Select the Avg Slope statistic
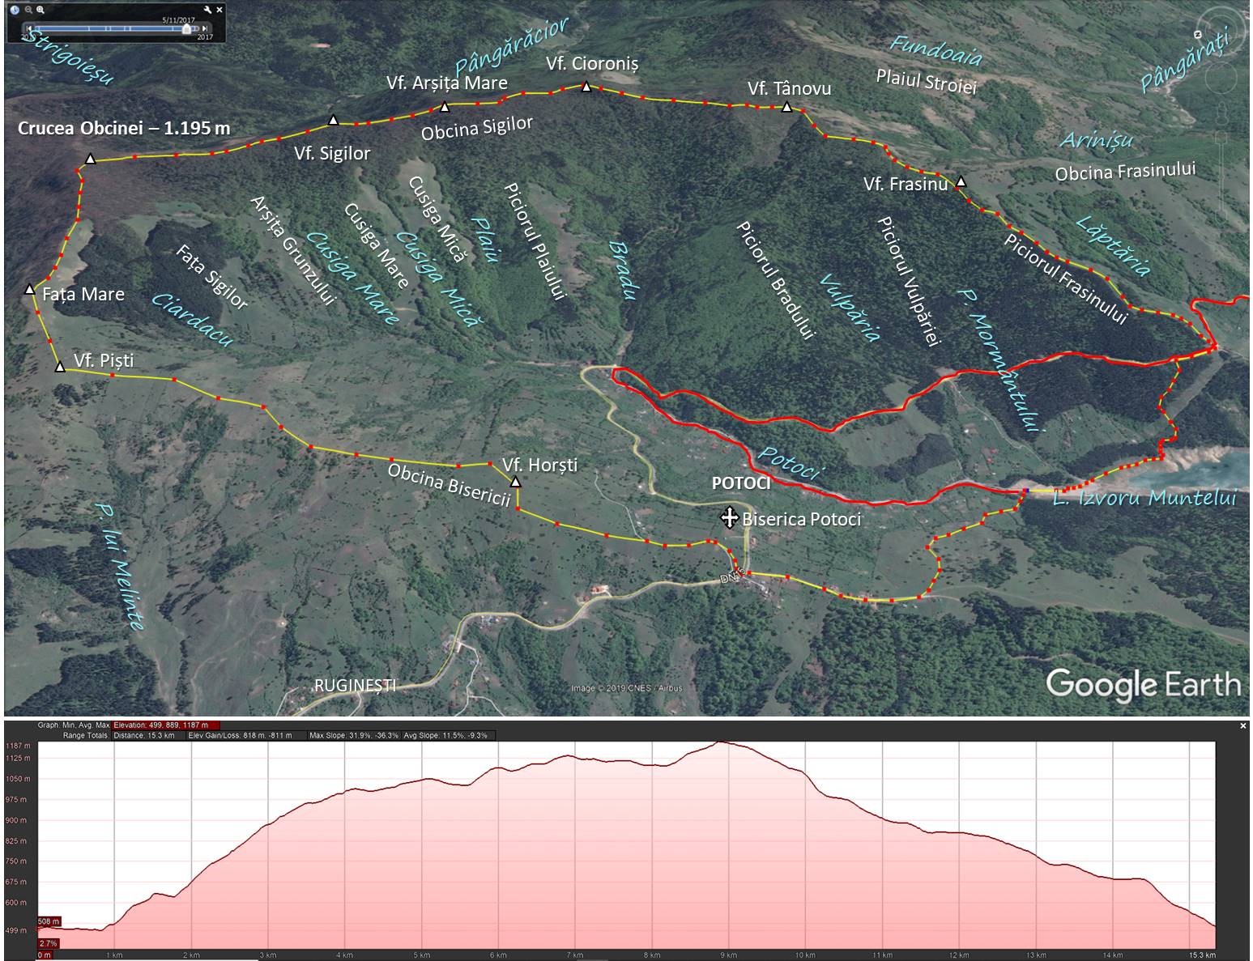 (x=449, y=736)
